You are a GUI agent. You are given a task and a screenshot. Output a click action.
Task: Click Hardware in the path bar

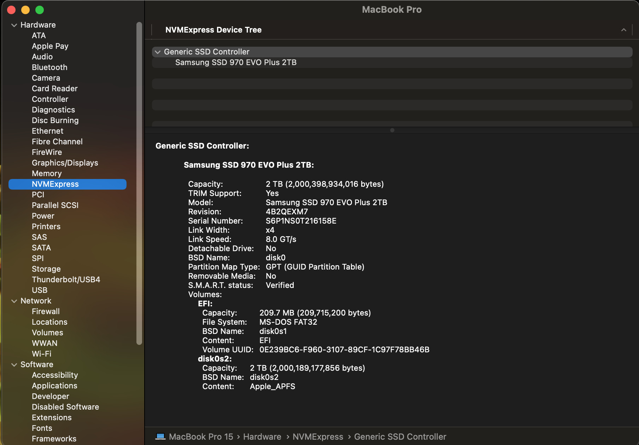262,437
